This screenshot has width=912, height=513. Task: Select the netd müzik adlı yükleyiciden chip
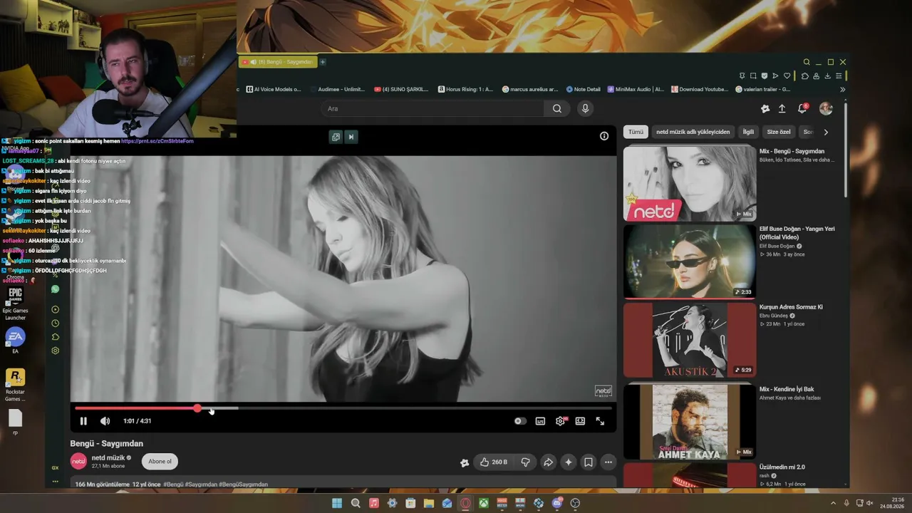click(x=693, y=132)
